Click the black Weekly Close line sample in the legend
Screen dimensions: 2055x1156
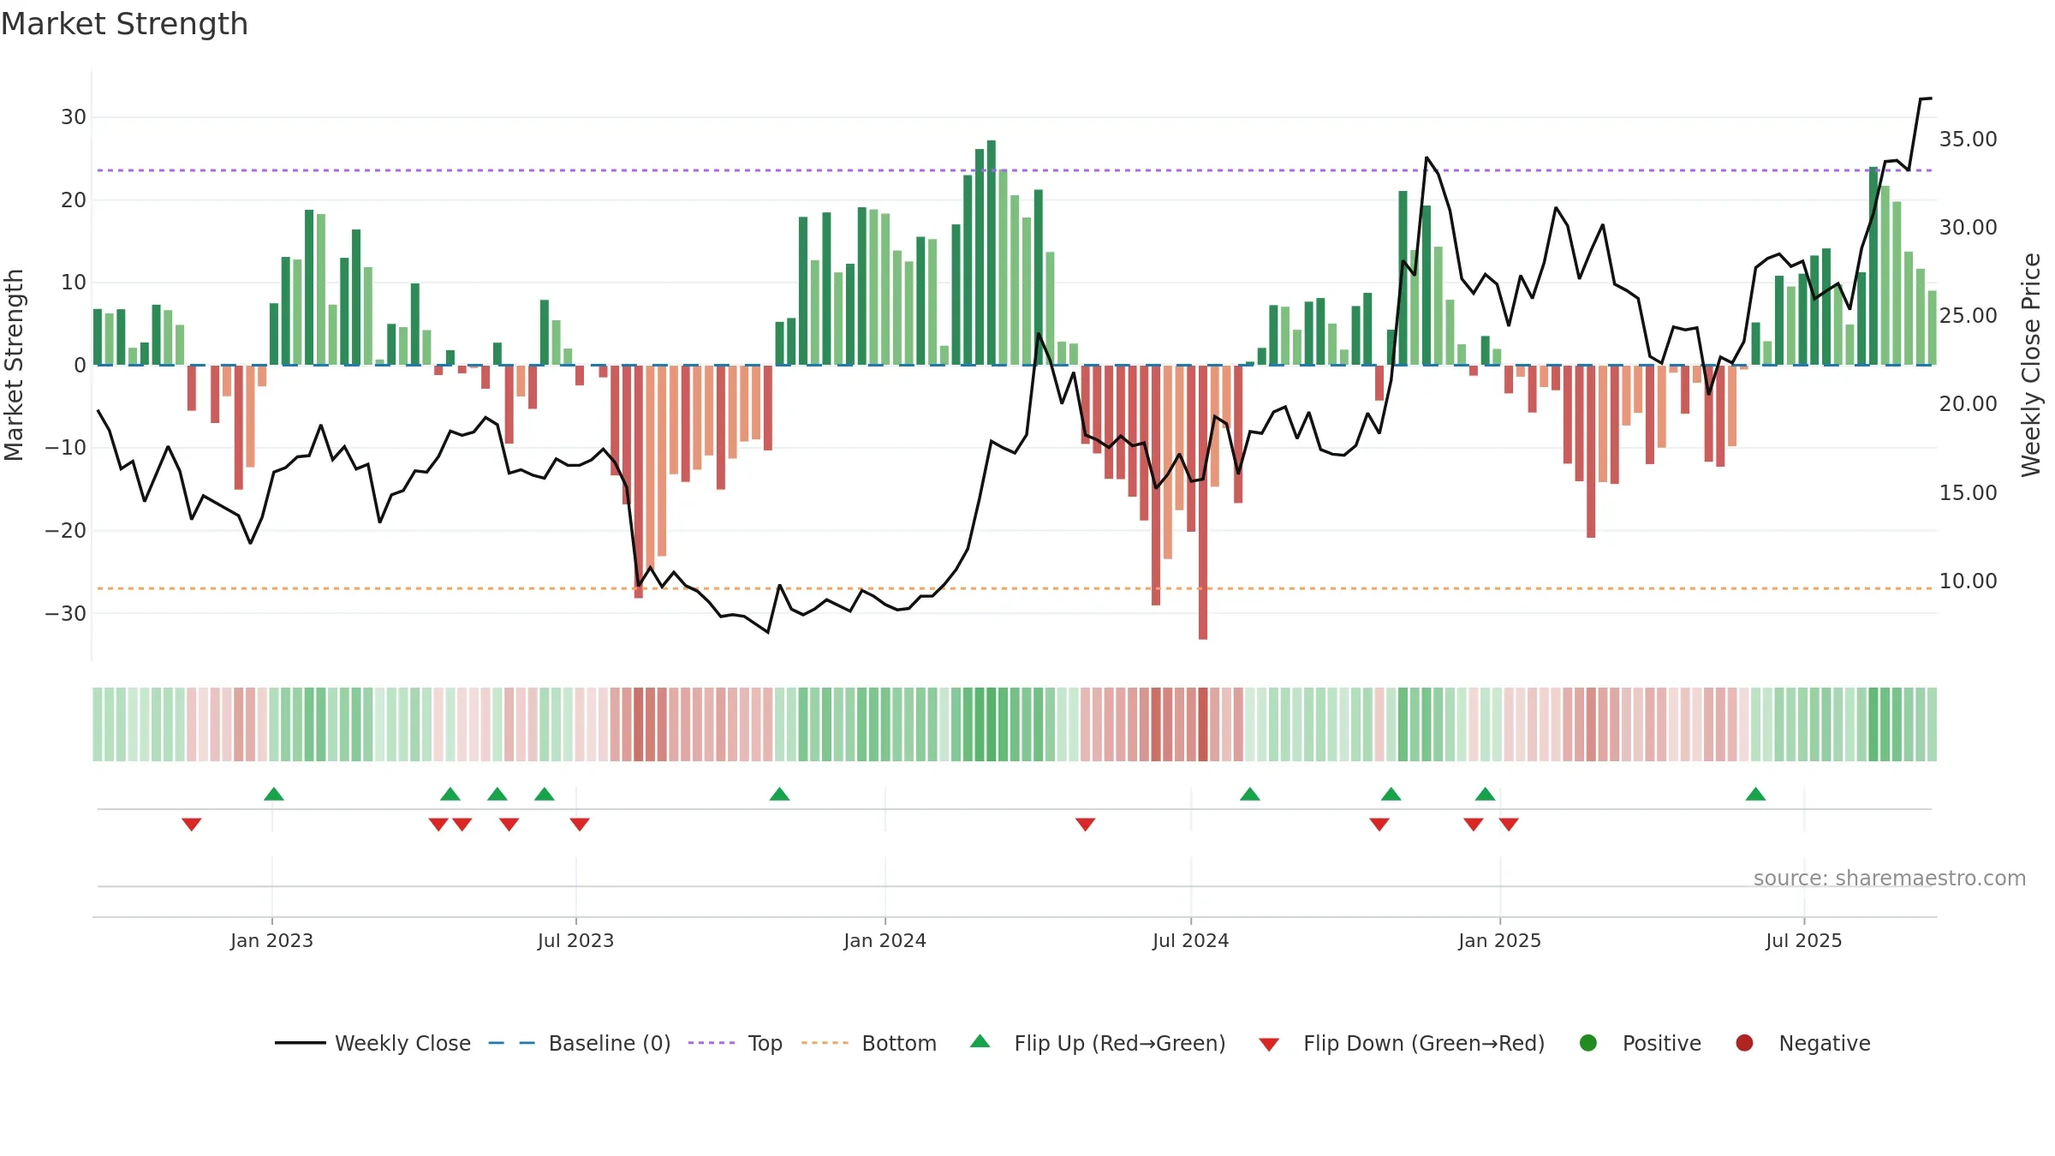pos(301,1043)
